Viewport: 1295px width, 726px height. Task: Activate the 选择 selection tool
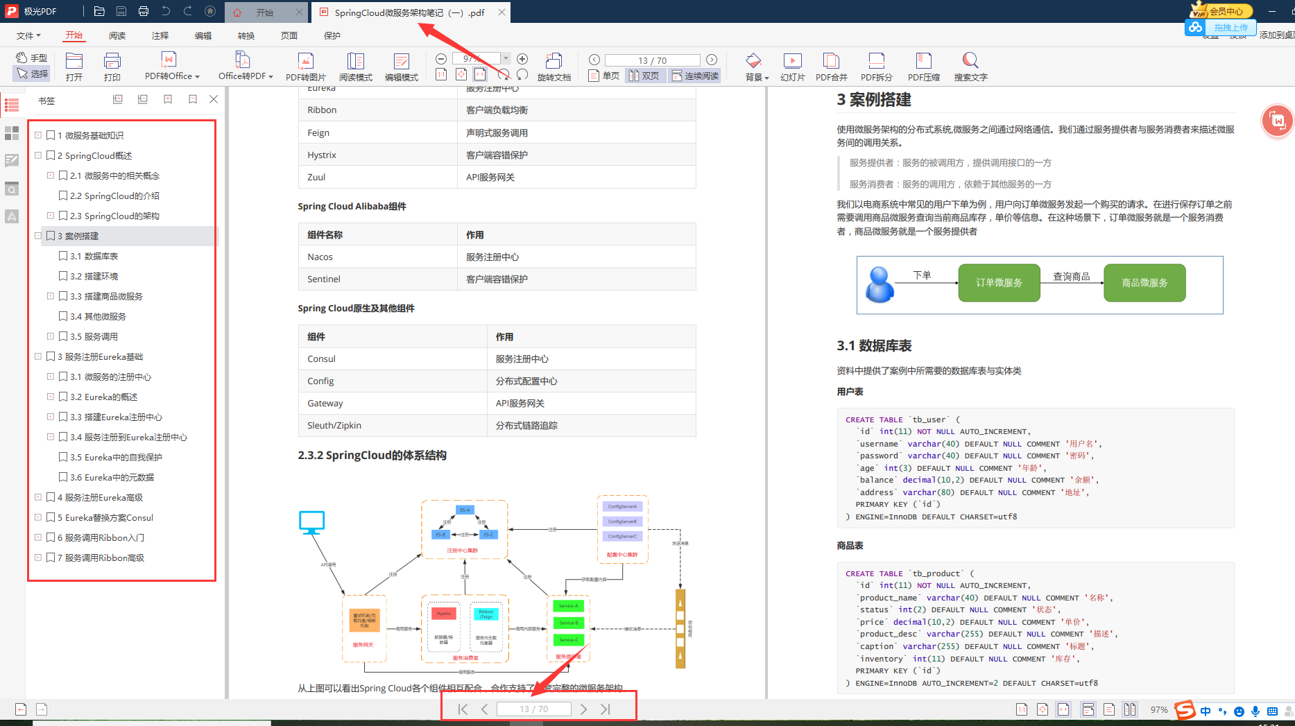coord(32,74)
